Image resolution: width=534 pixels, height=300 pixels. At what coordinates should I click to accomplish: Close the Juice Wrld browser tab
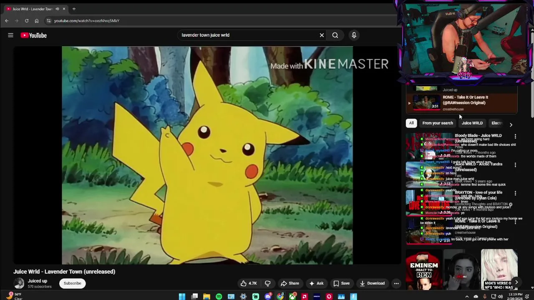click(64, 9)
